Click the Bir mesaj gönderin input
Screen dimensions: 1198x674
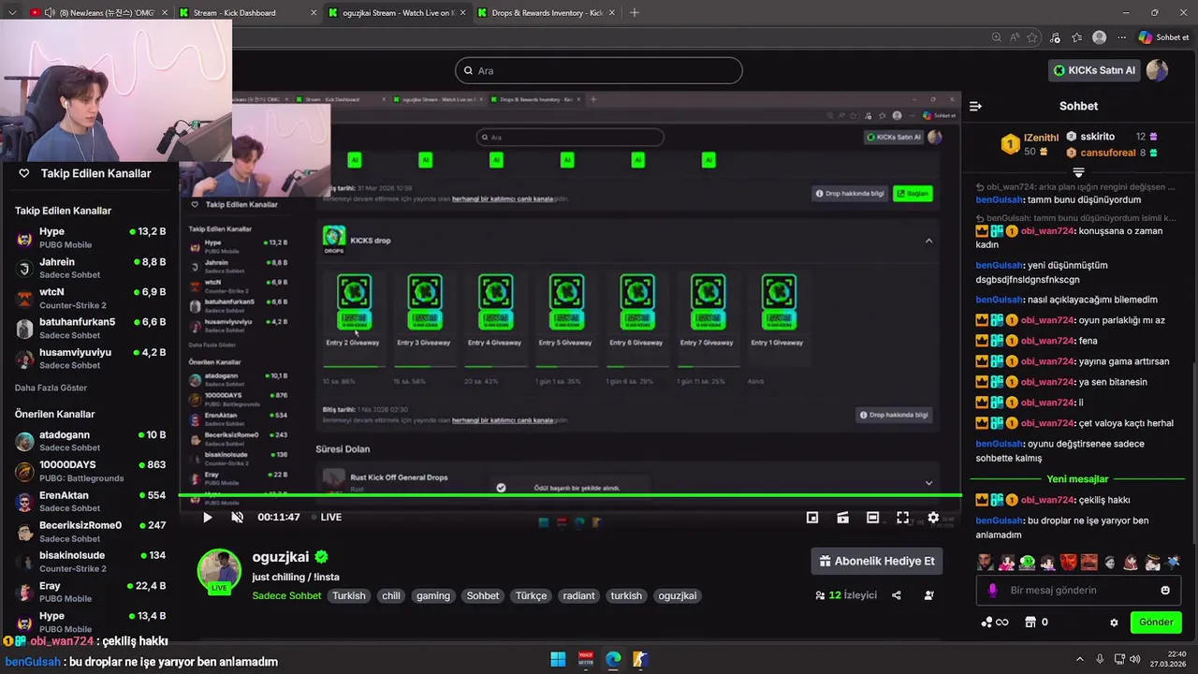tap(1078, 591)
